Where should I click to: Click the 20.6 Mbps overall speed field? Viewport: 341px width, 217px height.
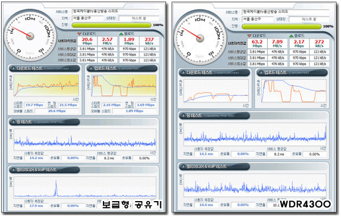point(57,111)
